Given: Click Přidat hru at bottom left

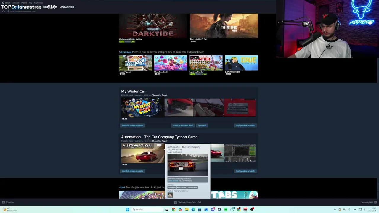Looking at the screenshot, I should [x=8, y=202].
